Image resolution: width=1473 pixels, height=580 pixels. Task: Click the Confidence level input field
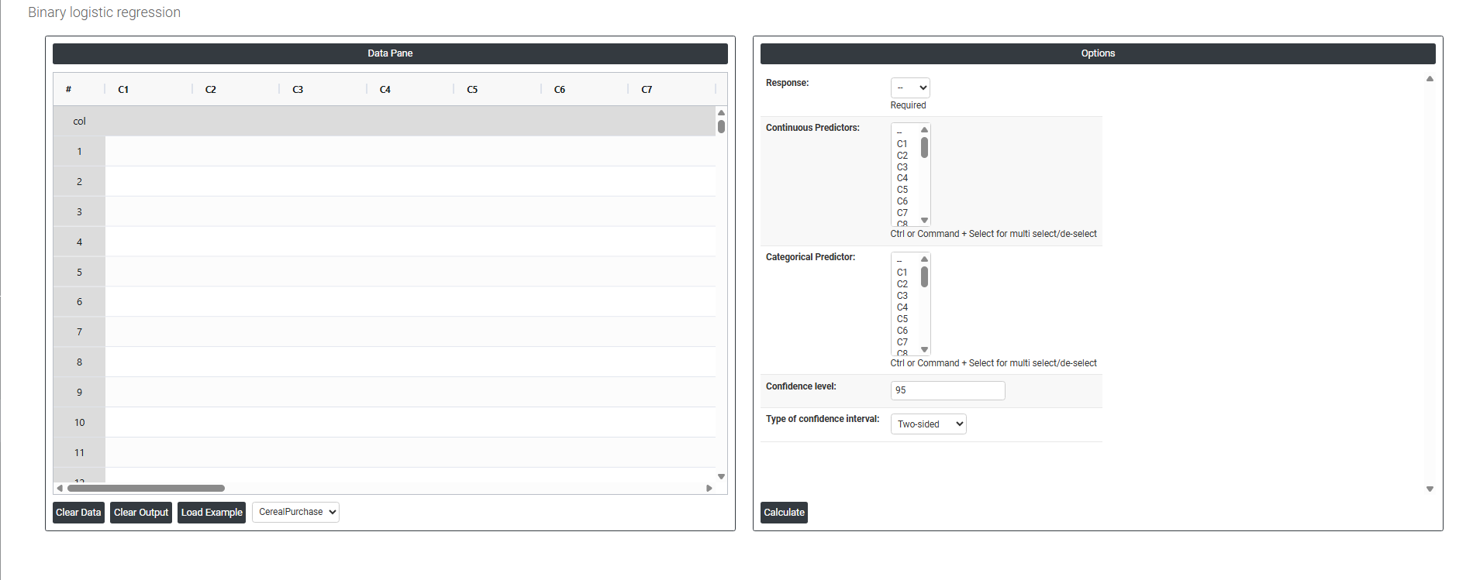[x=947, y=390]
